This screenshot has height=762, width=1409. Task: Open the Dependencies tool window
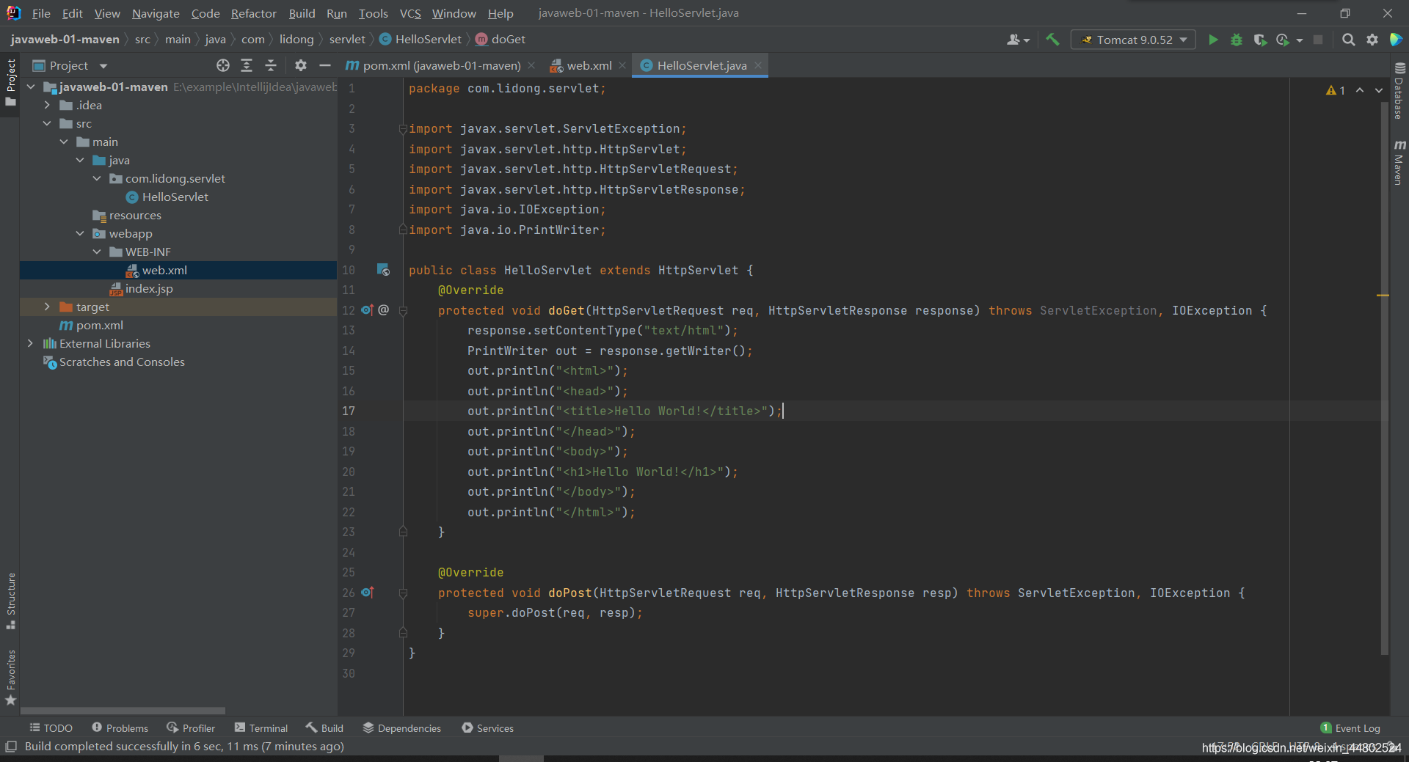tap(402, 728)
